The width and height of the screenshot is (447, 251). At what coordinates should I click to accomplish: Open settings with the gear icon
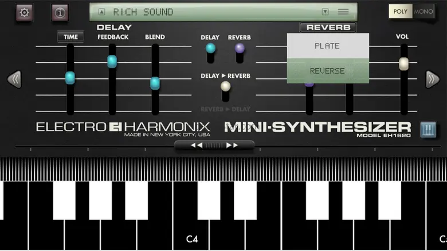[24, 13]
